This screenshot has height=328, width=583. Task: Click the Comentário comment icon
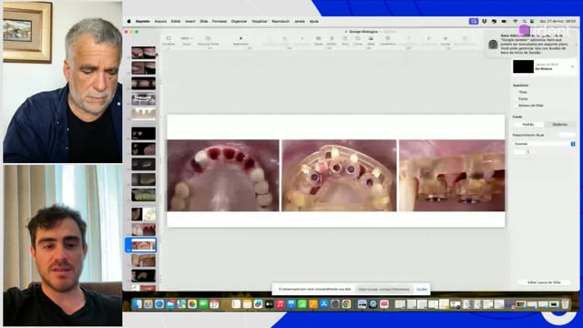(387, 38)
